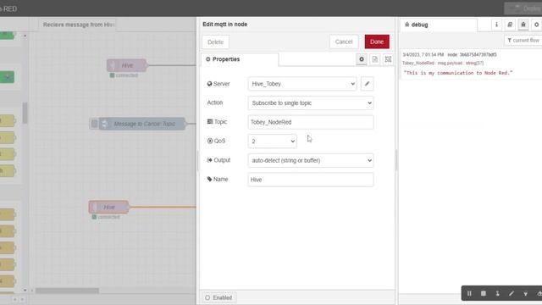Image resolution: width=542 pixels, height=305 pixels.
Task: Focus the Topic input field
Action: tap(311, 122)
